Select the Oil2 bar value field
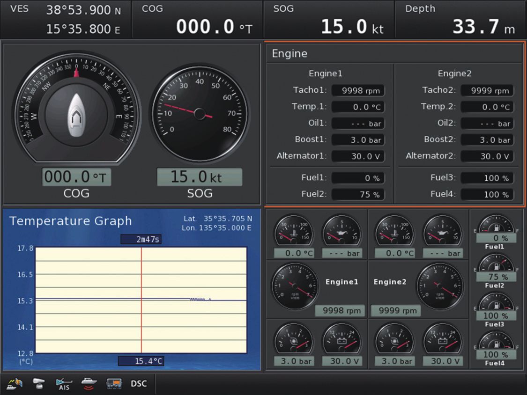 [x=487, y=123]
